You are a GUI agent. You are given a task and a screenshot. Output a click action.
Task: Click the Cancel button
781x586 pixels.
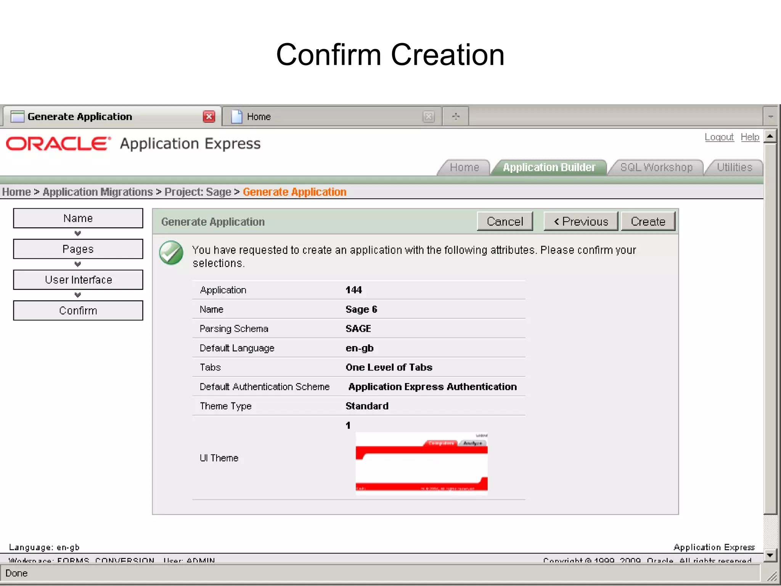[x=505, y=221]
